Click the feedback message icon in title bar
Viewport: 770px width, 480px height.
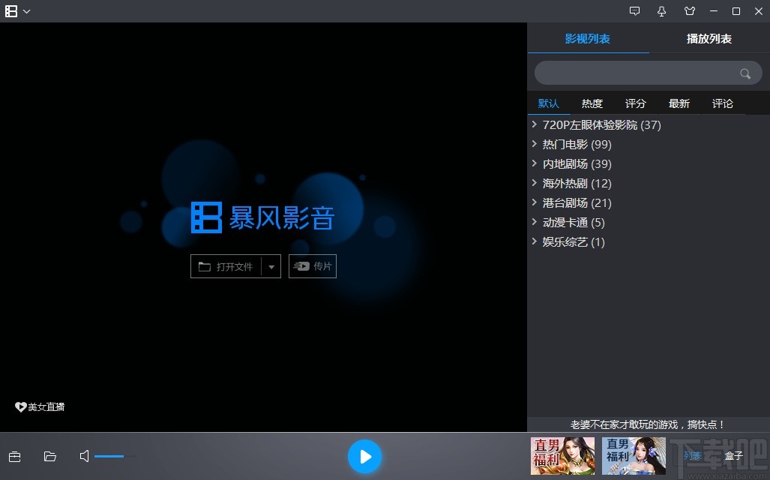[635, 11]
